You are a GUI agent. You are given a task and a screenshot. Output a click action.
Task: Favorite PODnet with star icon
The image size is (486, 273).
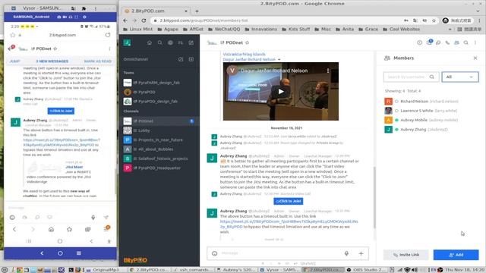(247, 42)
